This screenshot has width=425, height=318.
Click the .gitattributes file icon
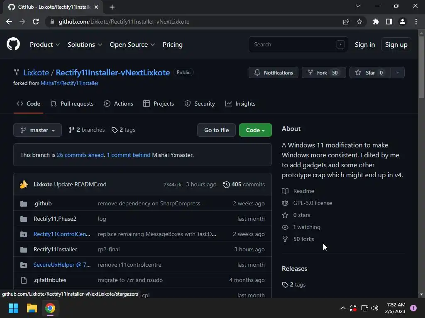[24, 280]
